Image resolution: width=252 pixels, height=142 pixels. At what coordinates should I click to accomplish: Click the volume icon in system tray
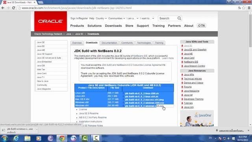pyautogui.click(x=229, y=138)
